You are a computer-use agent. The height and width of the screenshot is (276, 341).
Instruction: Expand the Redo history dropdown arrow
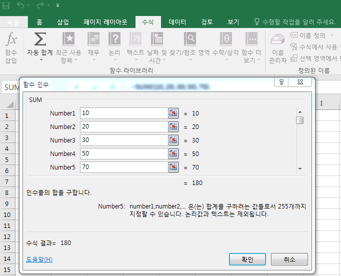point(48,5)
